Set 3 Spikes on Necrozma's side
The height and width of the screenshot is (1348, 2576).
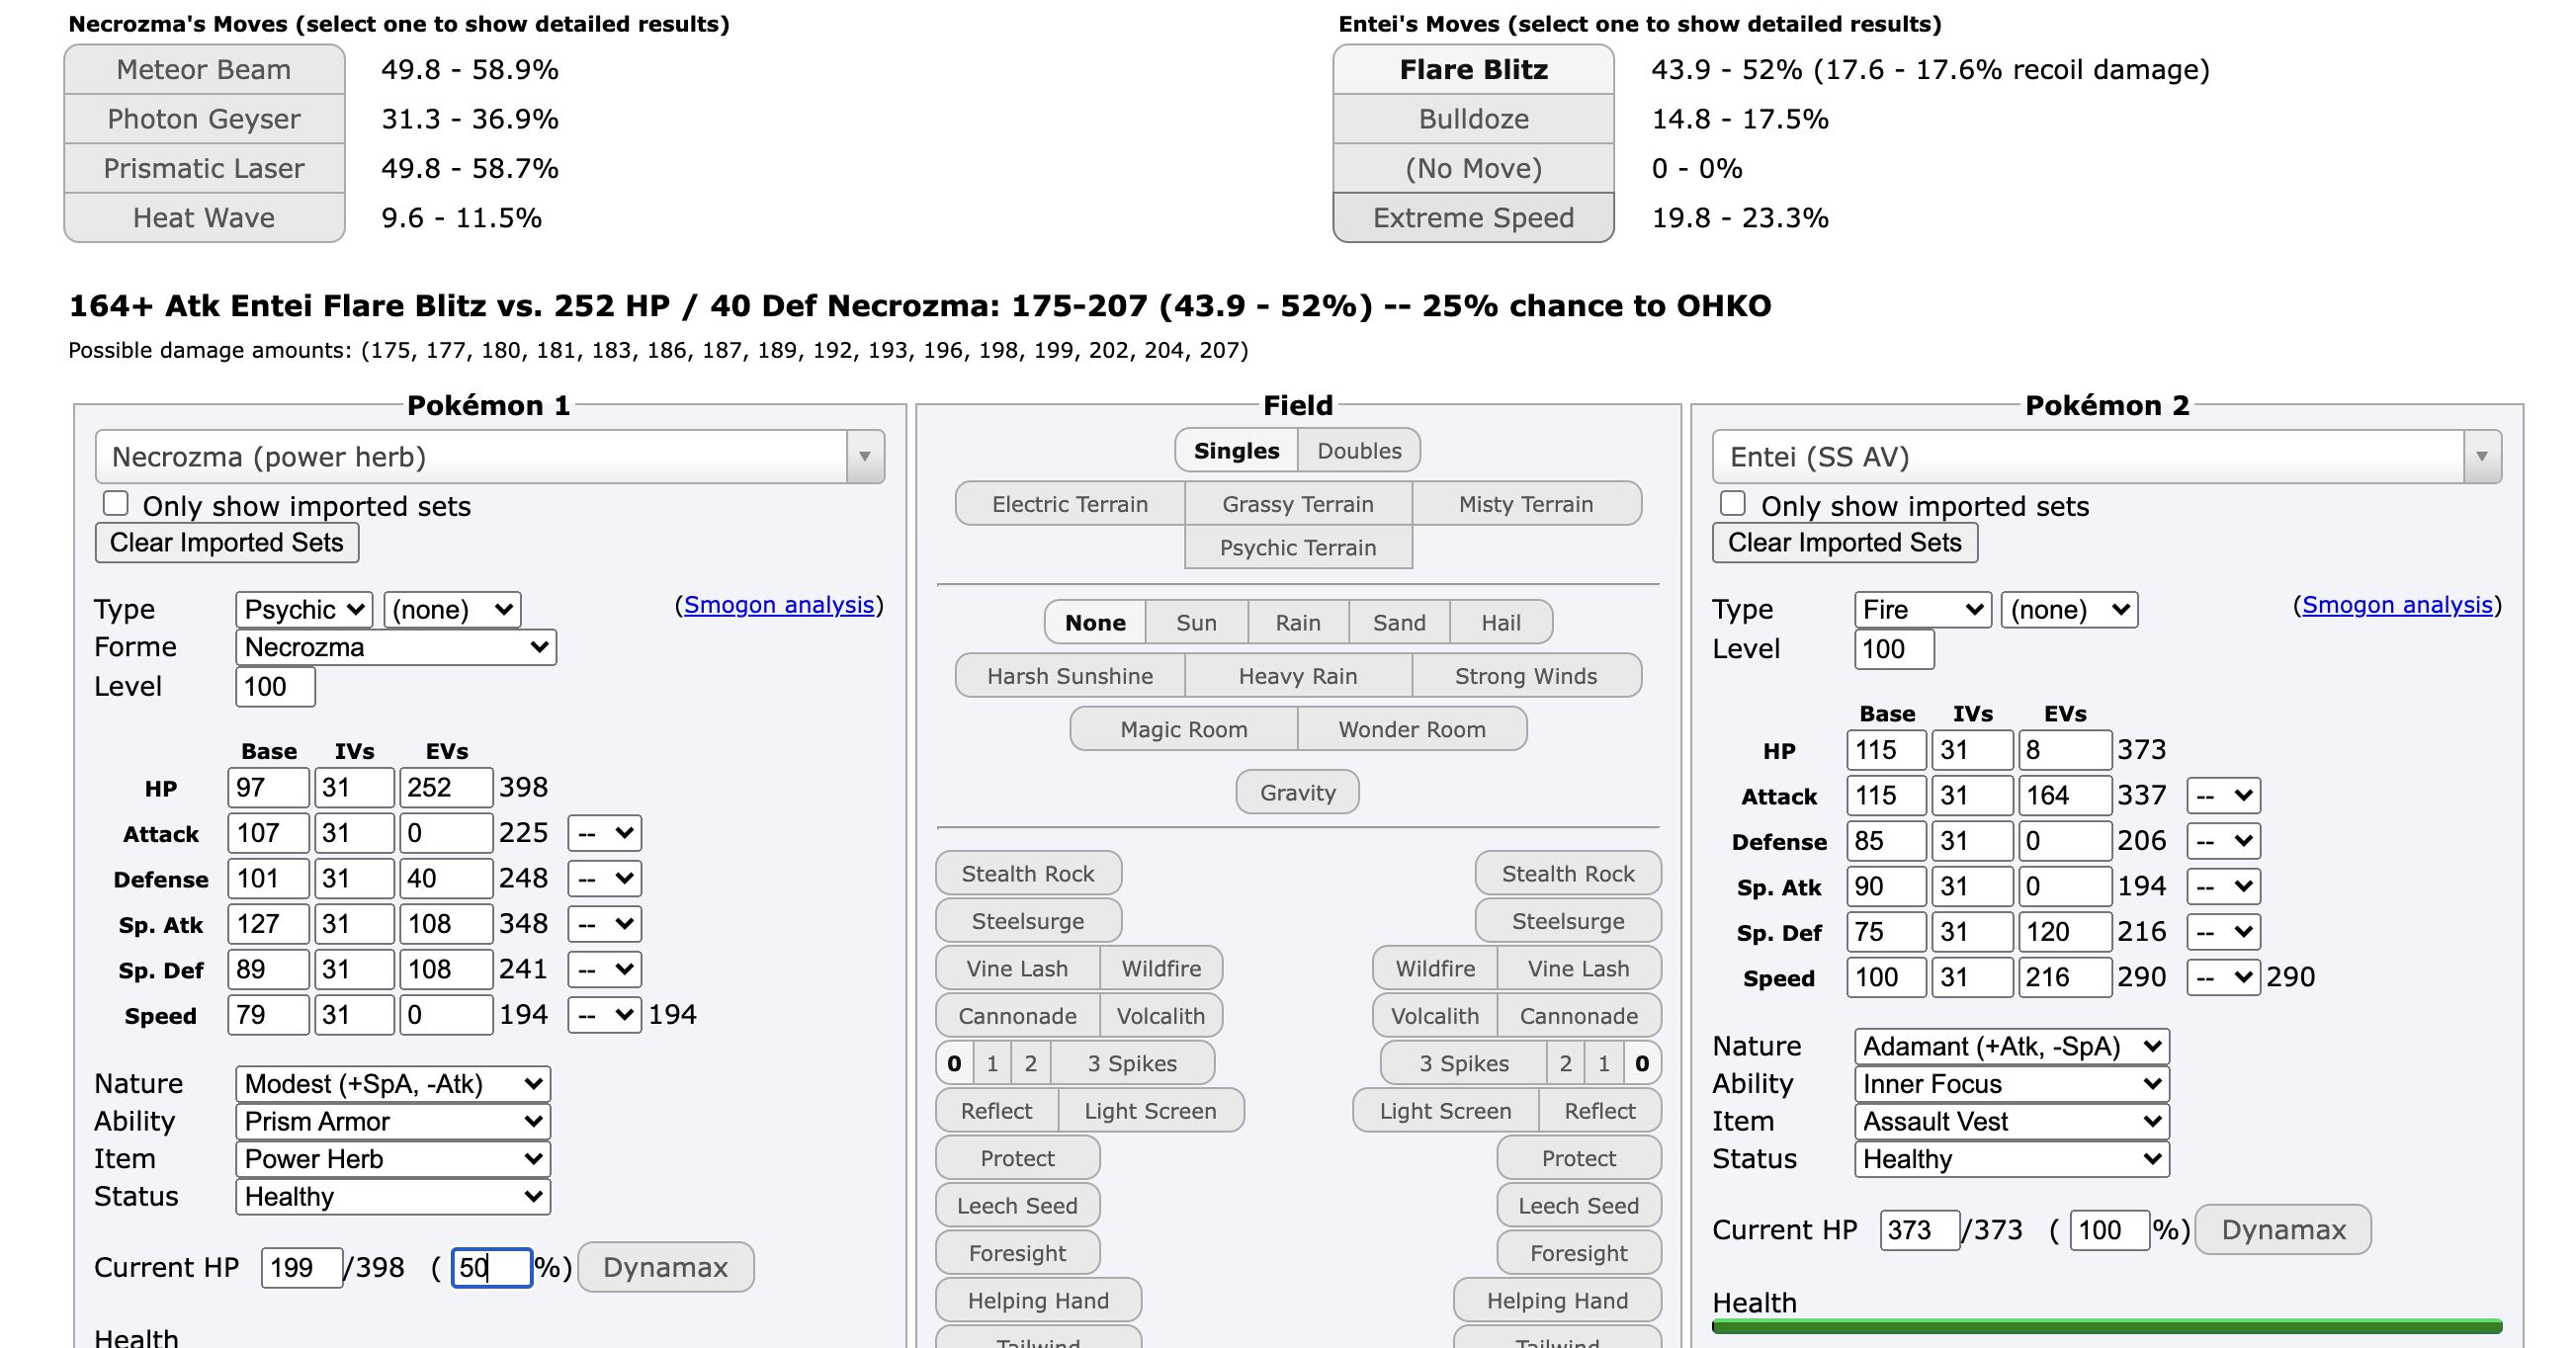tap(1132, 1063)
